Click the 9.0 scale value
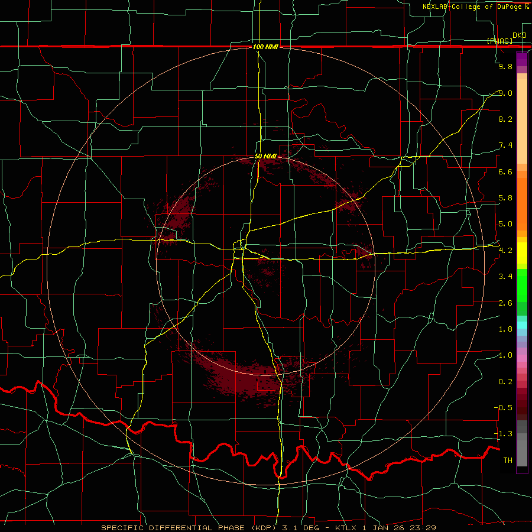 coord(505,93)
